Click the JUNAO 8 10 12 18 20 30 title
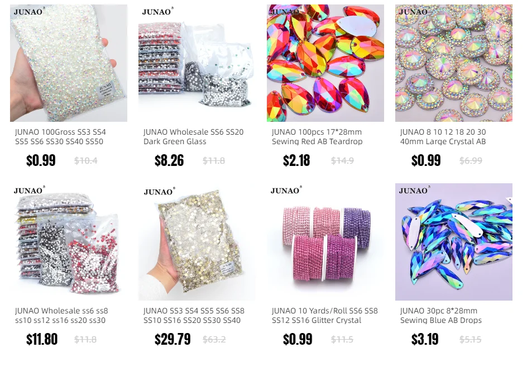This screenshot has height=371, width=527. pyautogui.click(x=443, y=137)
